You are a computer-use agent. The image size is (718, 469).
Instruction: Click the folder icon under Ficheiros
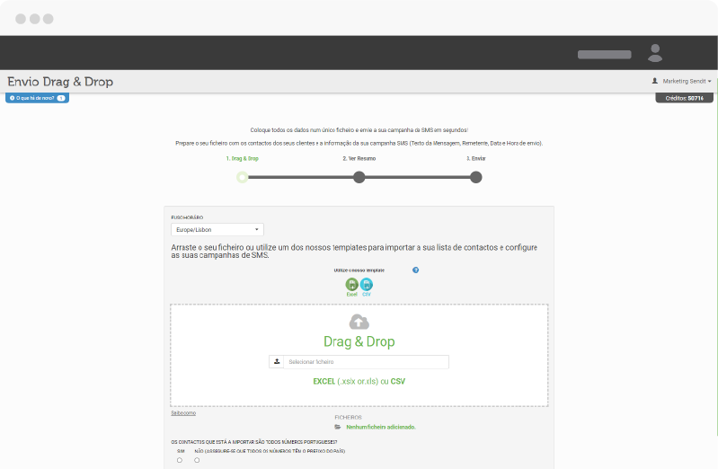[x=338, y=427]
